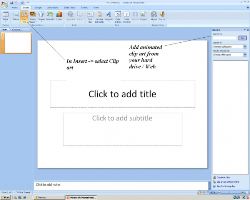
Task: Click the Hyperlink button
Action: point(70,16)
